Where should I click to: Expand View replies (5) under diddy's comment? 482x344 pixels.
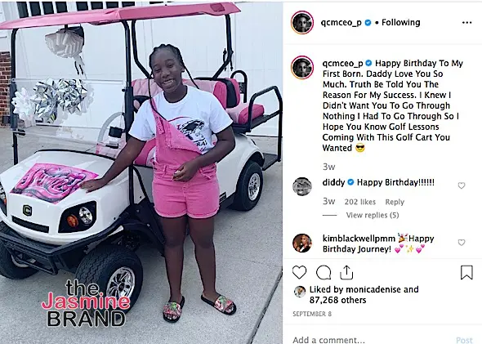(x=373, y=215)
